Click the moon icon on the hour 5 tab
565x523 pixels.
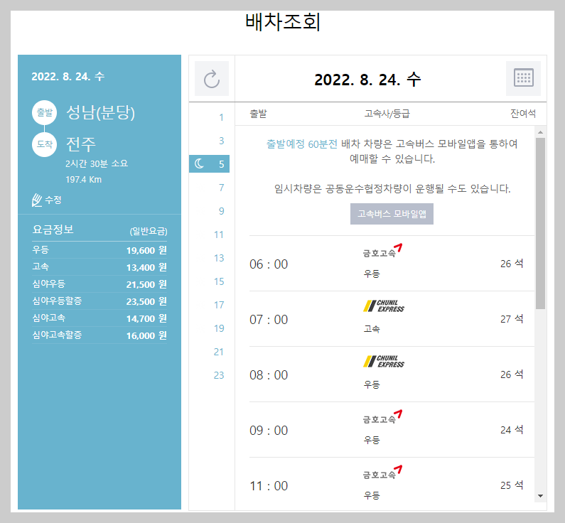[x=199, y=164]
